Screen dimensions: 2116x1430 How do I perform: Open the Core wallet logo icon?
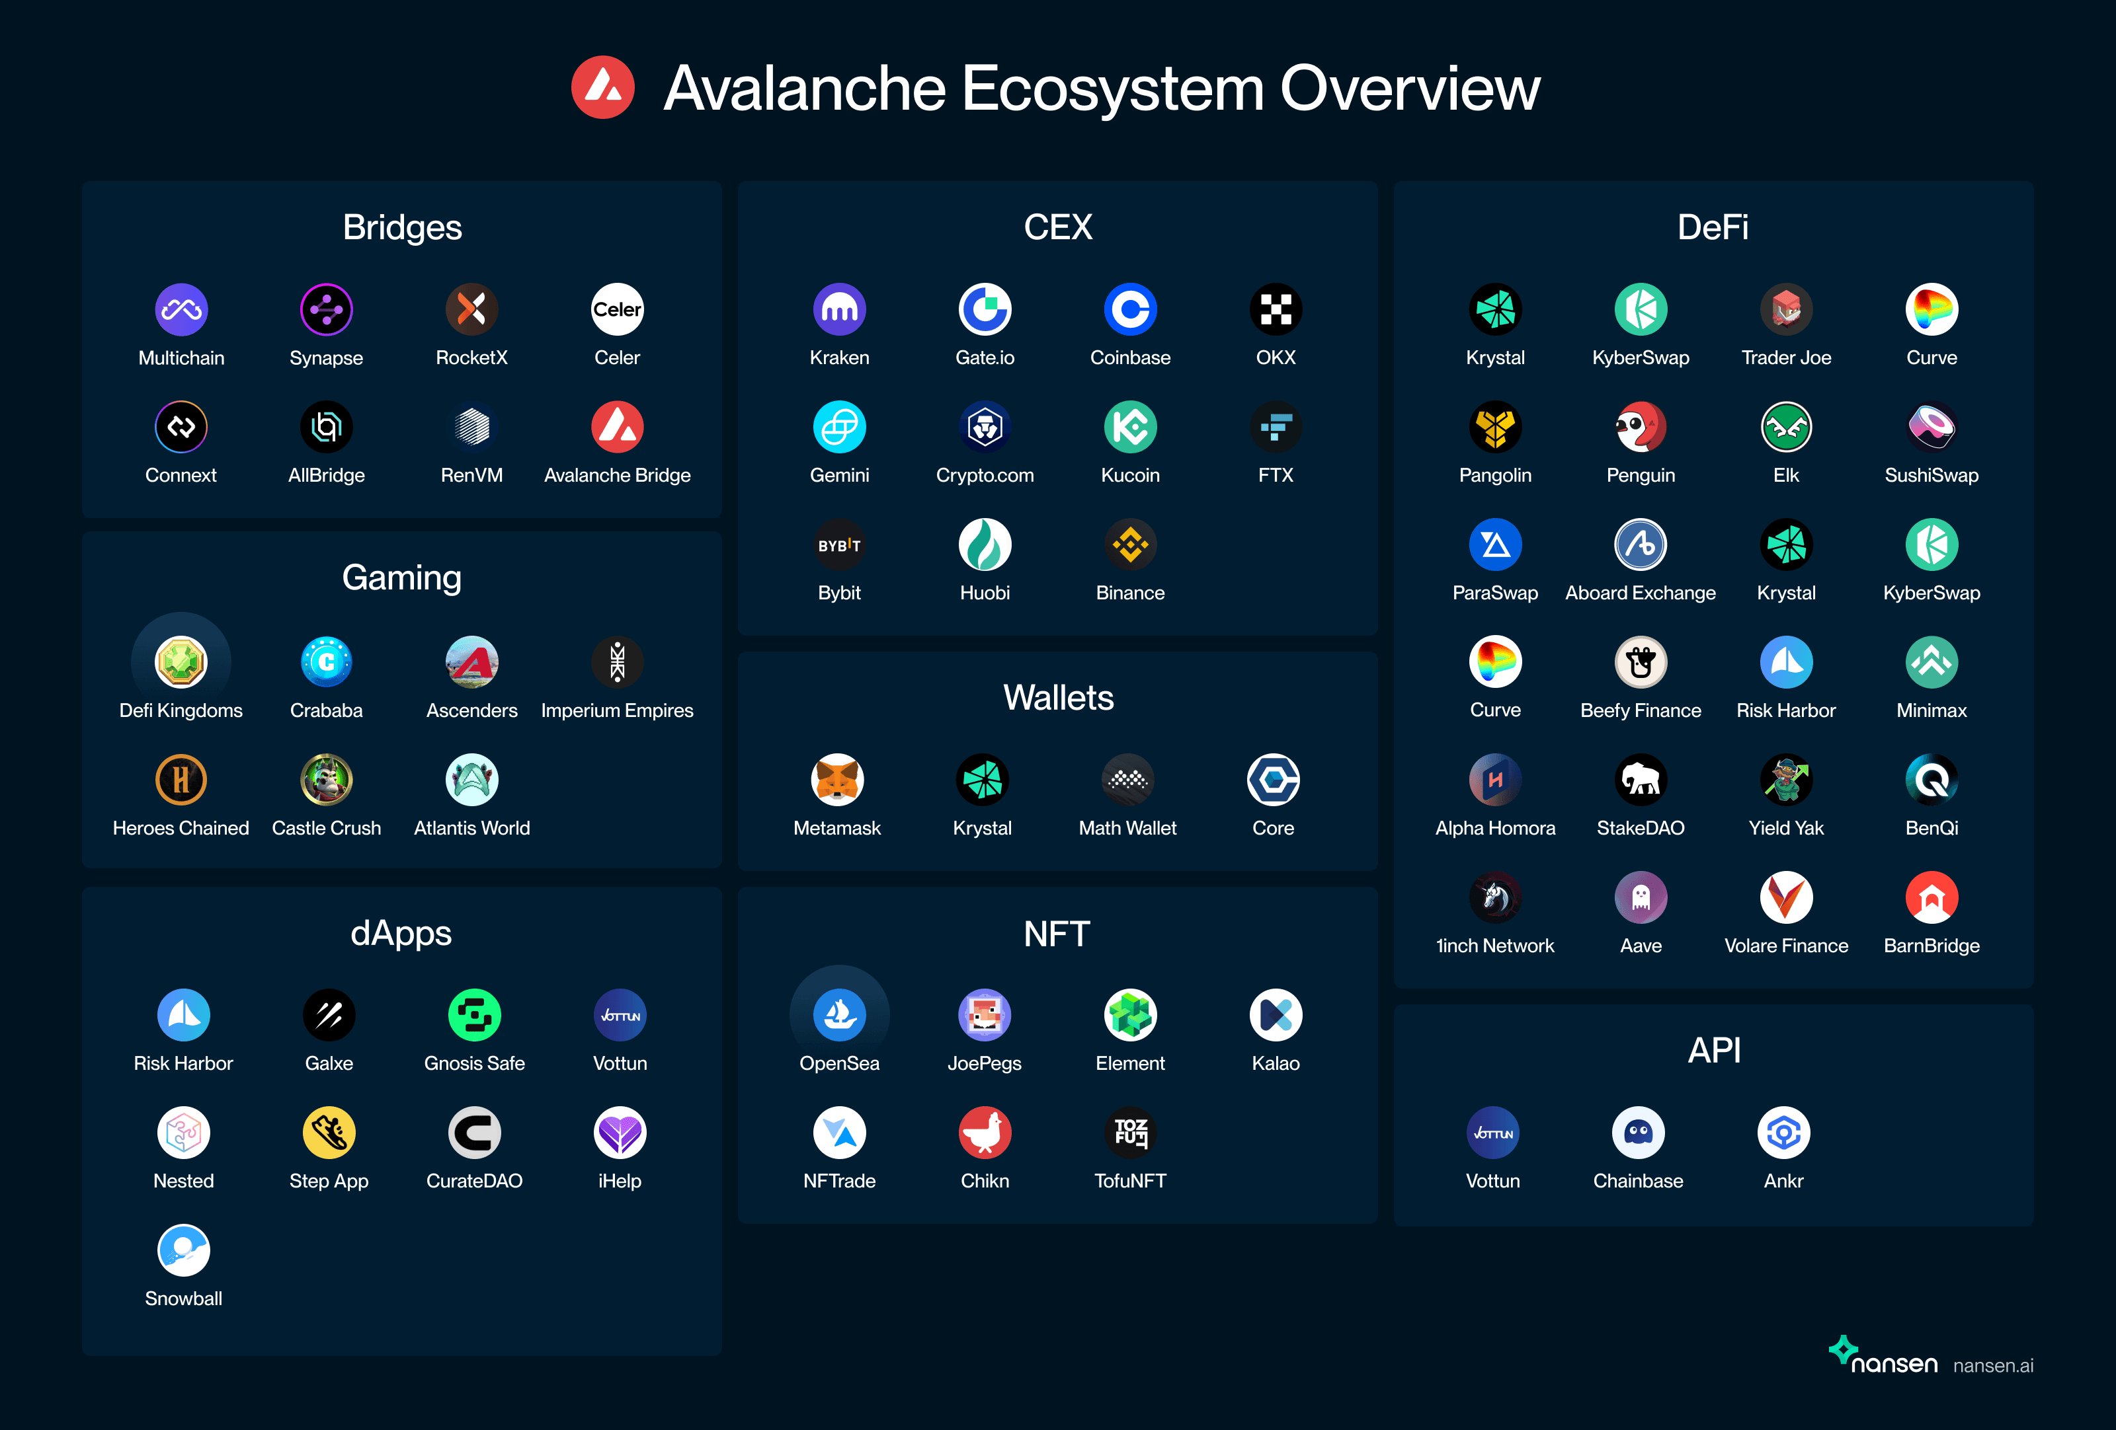[x=1273, y=780]
